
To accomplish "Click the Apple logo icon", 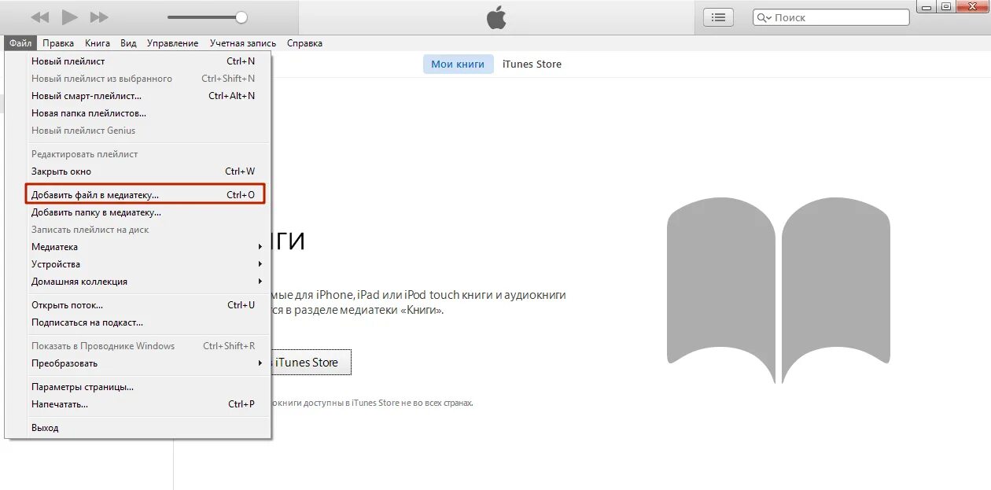I will pyautogui.click(x=496, y=17).
